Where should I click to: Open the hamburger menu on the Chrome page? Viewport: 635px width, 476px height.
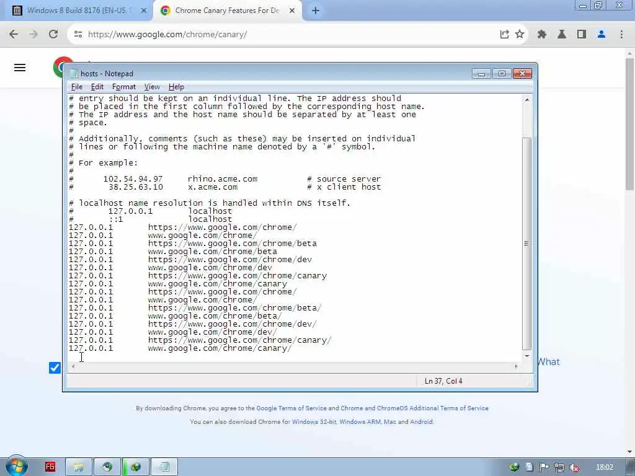click(x=20, y=68)
